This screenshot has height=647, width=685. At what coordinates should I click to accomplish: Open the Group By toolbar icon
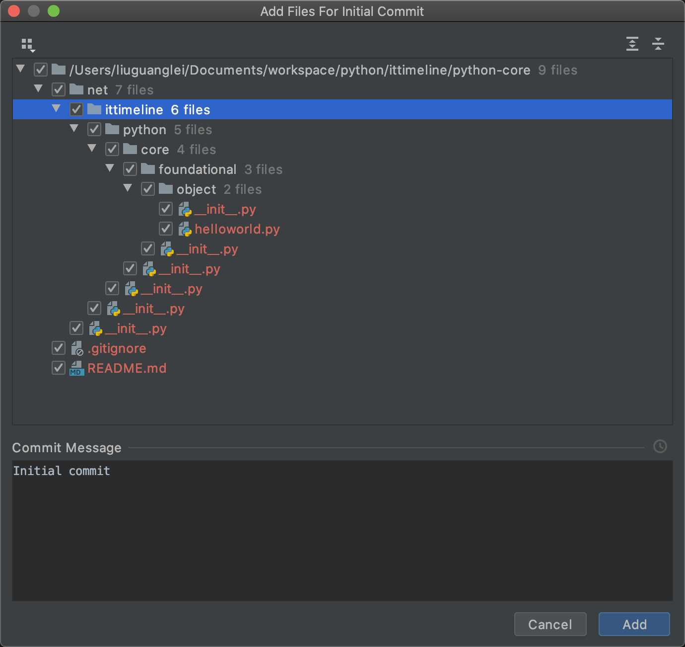28,45
